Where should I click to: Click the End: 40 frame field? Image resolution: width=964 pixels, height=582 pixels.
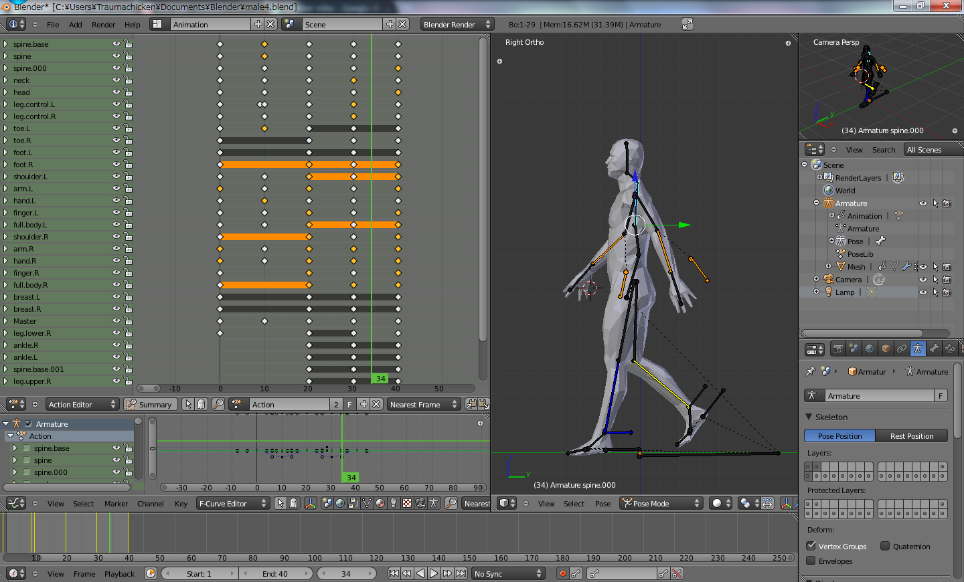(275, 573)
